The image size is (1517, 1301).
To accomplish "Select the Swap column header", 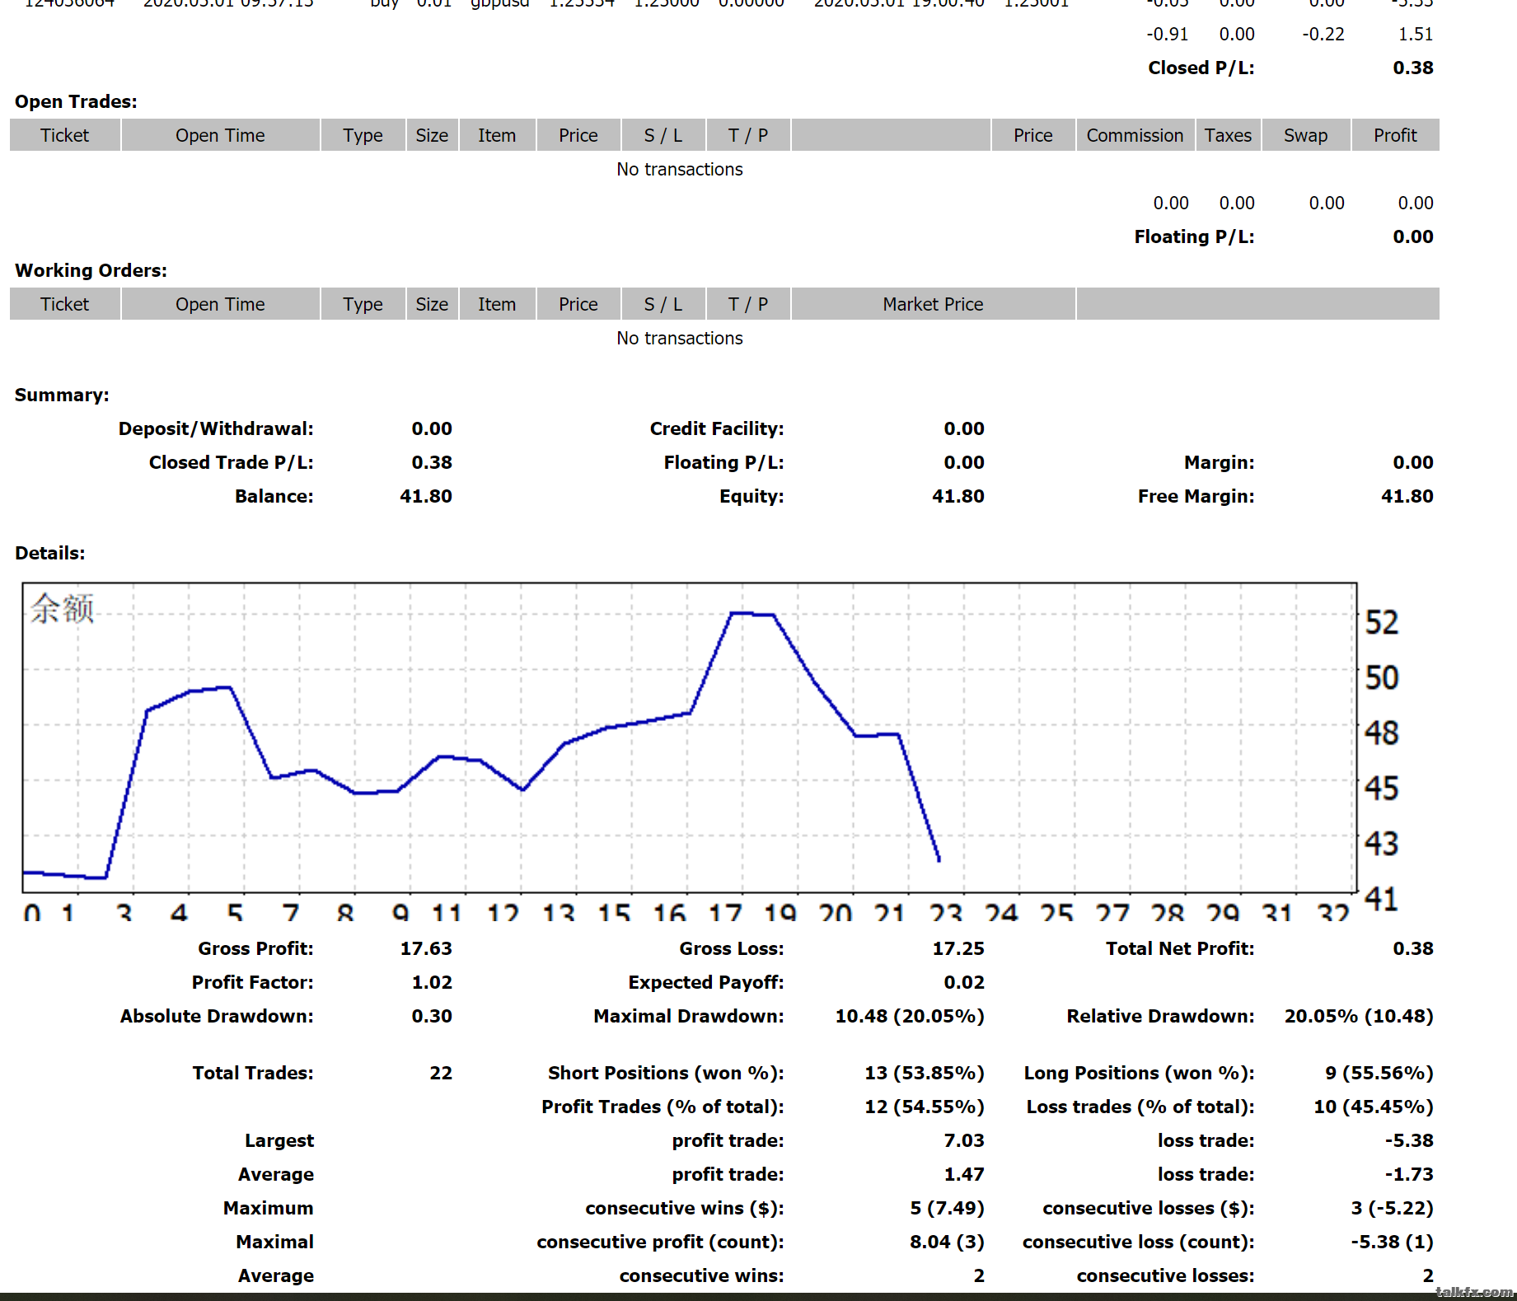I will pos(1305,135).
